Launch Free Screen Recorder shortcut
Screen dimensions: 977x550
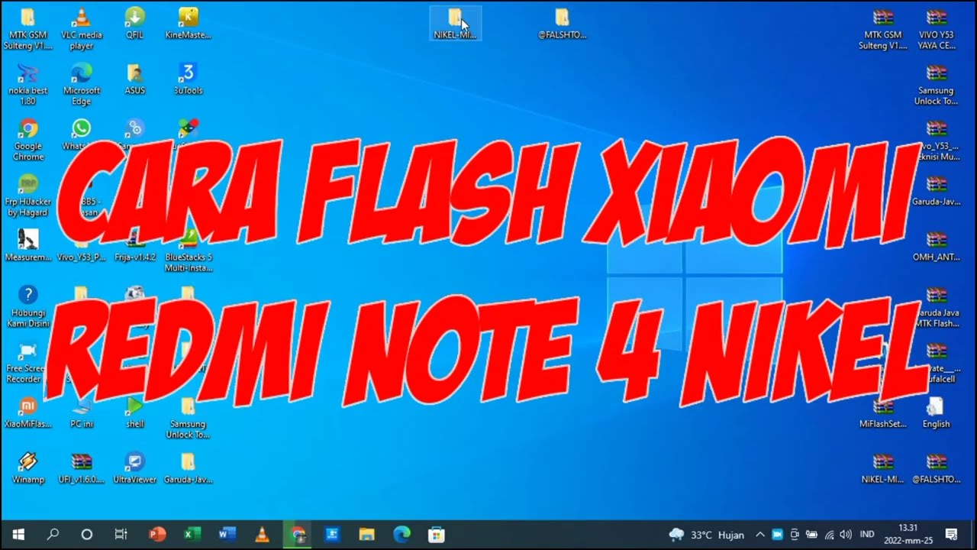tap(28, 363)
